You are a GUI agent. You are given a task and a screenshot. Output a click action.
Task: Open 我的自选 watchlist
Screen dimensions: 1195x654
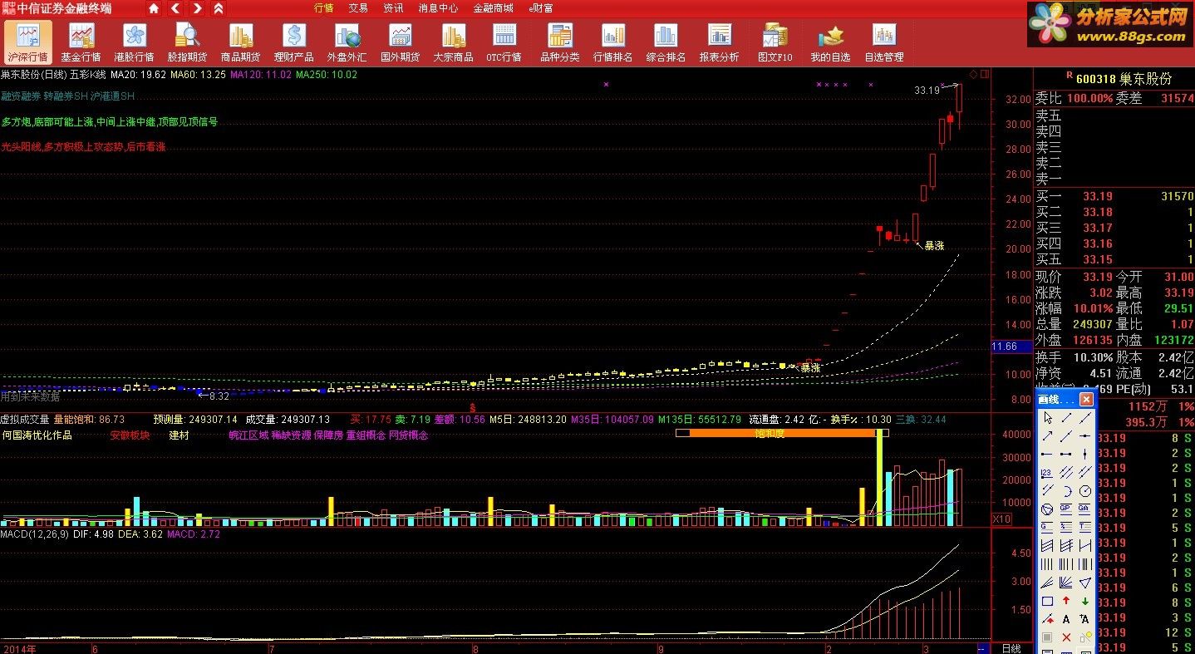[830, 42]
